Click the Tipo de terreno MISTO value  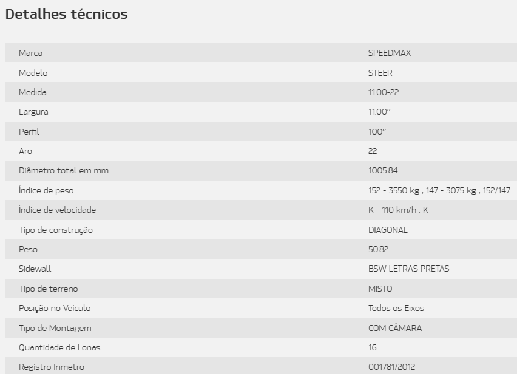(x=380, y=289)
